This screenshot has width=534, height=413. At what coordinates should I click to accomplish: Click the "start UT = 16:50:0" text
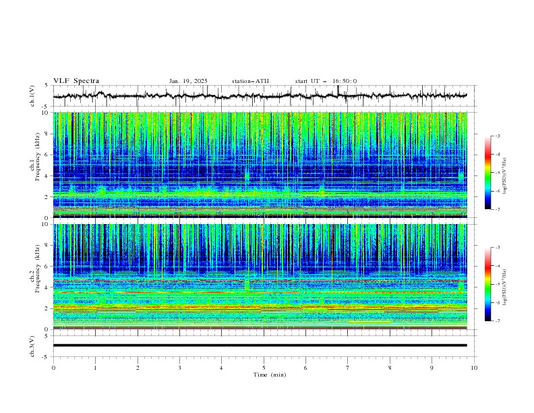[x=326, y=81]
